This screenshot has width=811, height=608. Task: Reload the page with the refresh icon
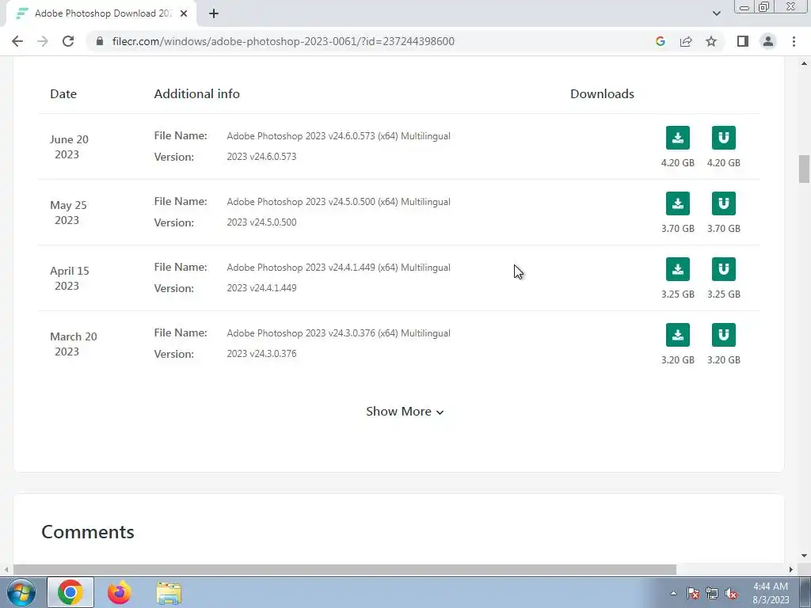tap(68, 41)
